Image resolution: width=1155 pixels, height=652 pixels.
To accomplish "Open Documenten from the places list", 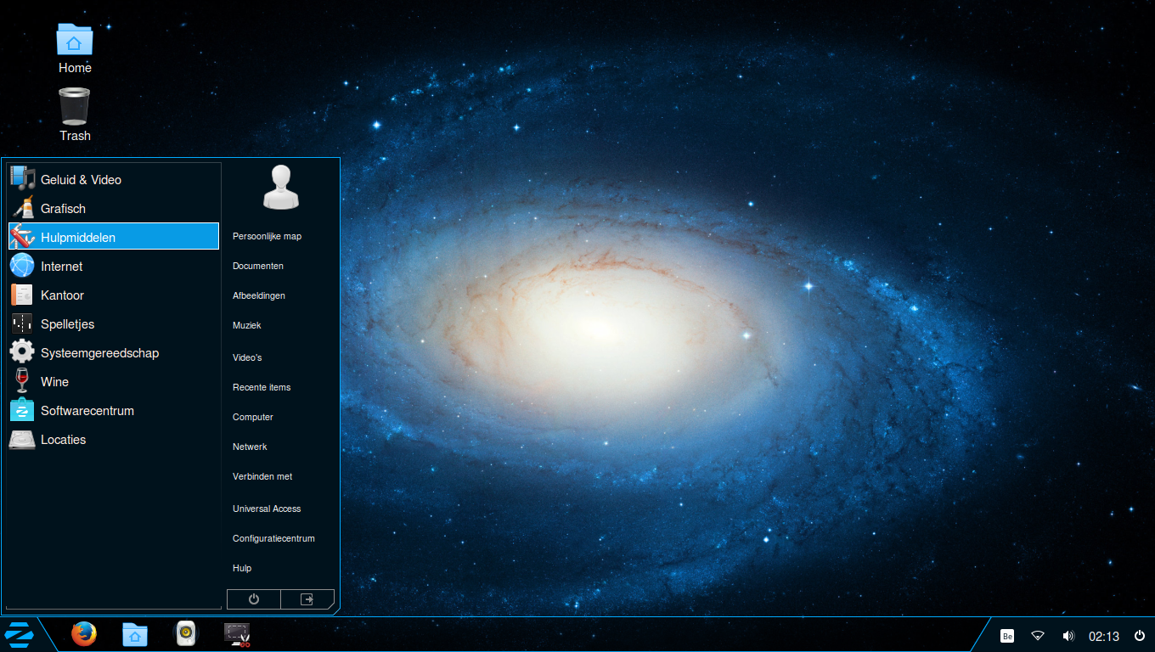I will [x=258, y=266].
